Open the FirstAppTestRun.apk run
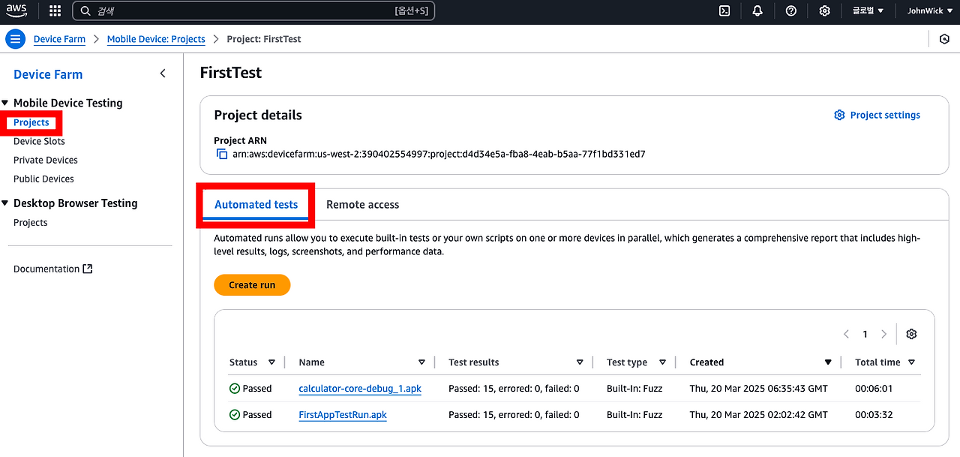This screenshot has width=960, height=457. [x=343, y=414]
